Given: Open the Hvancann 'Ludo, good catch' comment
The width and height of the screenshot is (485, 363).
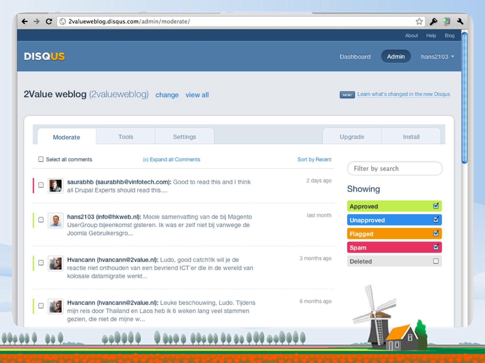Looking at the screenshot, I should click(x=160, y=268).
